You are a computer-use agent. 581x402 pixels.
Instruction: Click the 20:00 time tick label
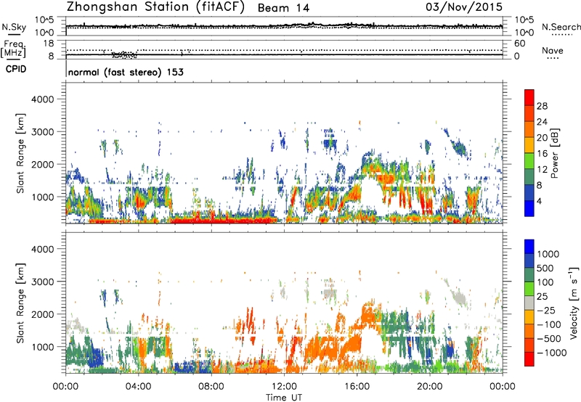coord(429,387)
